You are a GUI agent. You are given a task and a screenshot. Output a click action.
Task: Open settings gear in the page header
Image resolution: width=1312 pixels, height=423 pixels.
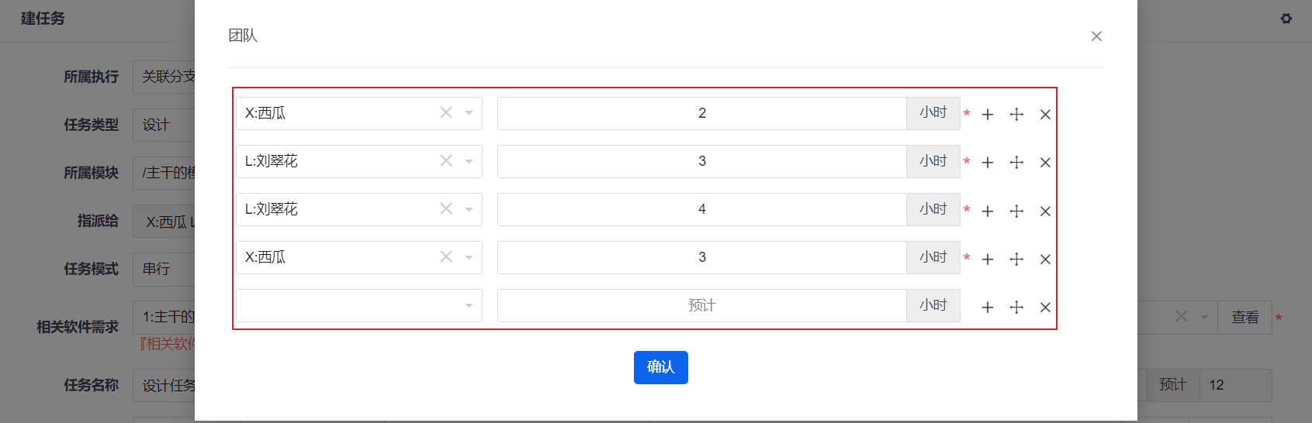pyautogui.click(x=1286, y=19)
